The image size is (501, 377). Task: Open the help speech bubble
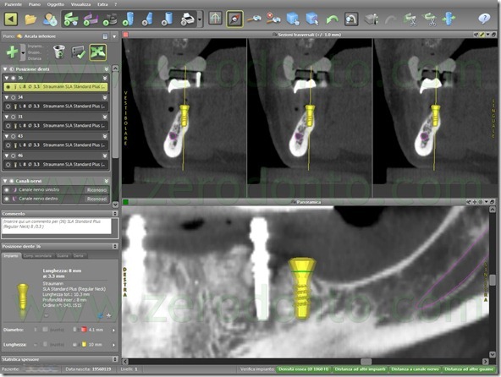[484, 19]
